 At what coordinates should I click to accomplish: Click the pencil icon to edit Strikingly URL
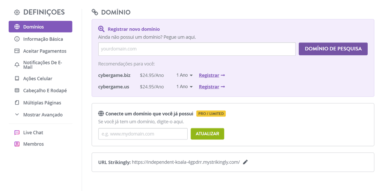click(x=245, y=162)
